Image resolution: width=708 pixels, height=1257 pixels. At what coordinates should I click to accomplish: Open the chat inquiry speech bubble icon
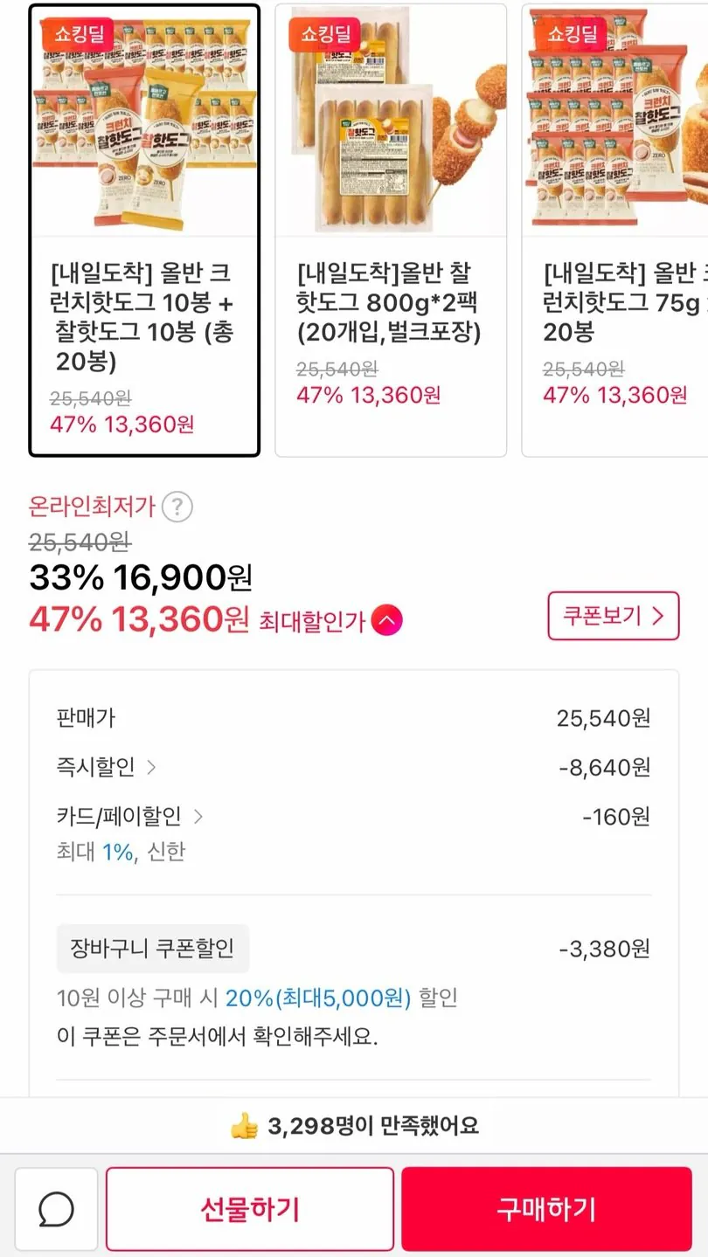click(56, 1210)
